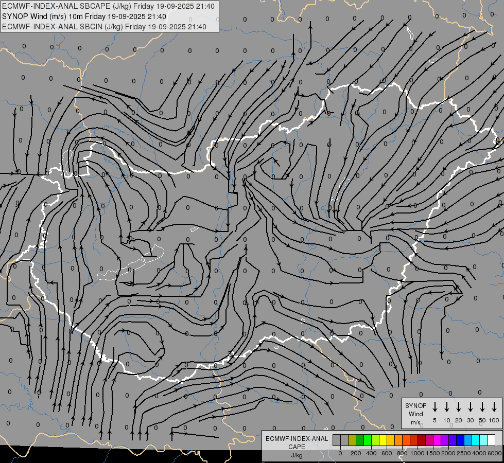Pick the sky blue swatch right of 2500

[467, 440]
